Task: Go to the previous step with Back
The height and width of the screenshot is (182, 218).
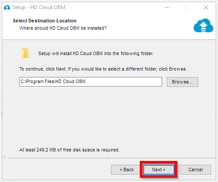Action: click(x=127, y=170)
